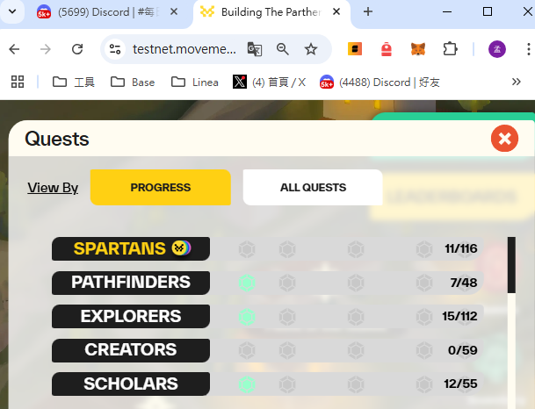Open the orange square wallet extension
This screenshot has width=535, height=409.
355,49
